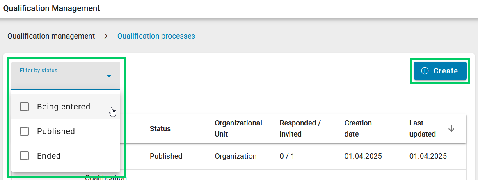This screenshot has height=180, width=478.
Task: Click the Last updated column header
Action: (423, 128)
